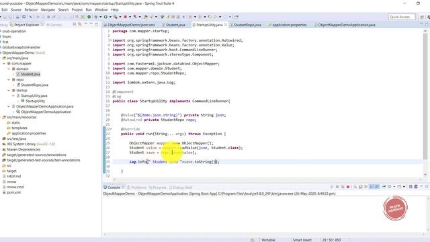Toggle the import block fold marker at line 3
Screen dimensions: 430x242
pyautogui.click(x=110, y=40)
